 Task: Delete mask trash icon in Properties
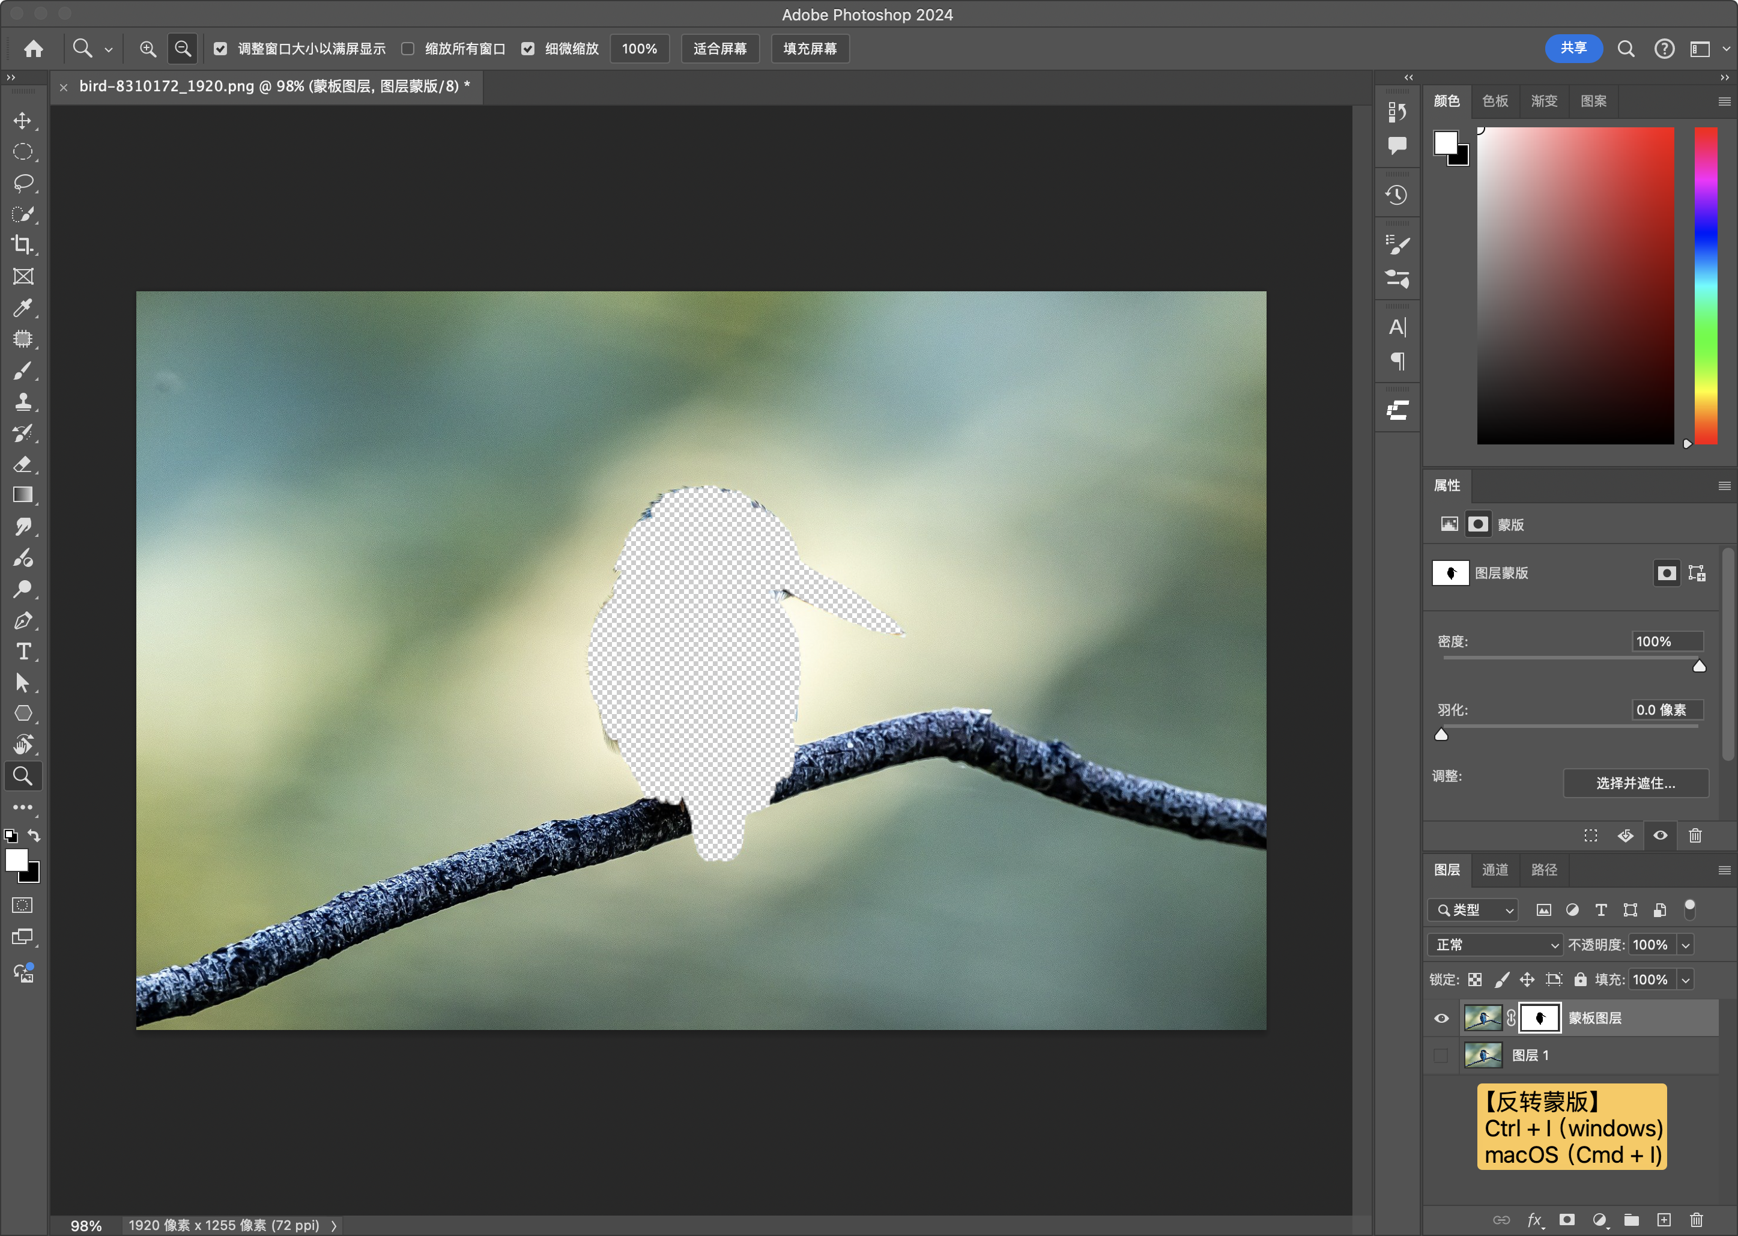pyautogui.click(x=1695, y=835)
